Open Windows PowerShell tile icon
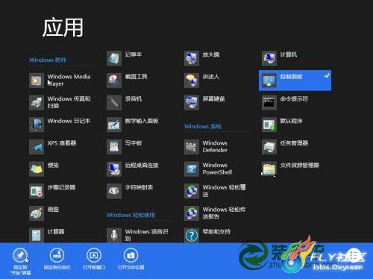Viewport: 373px width, 279px height. [192, 169]
